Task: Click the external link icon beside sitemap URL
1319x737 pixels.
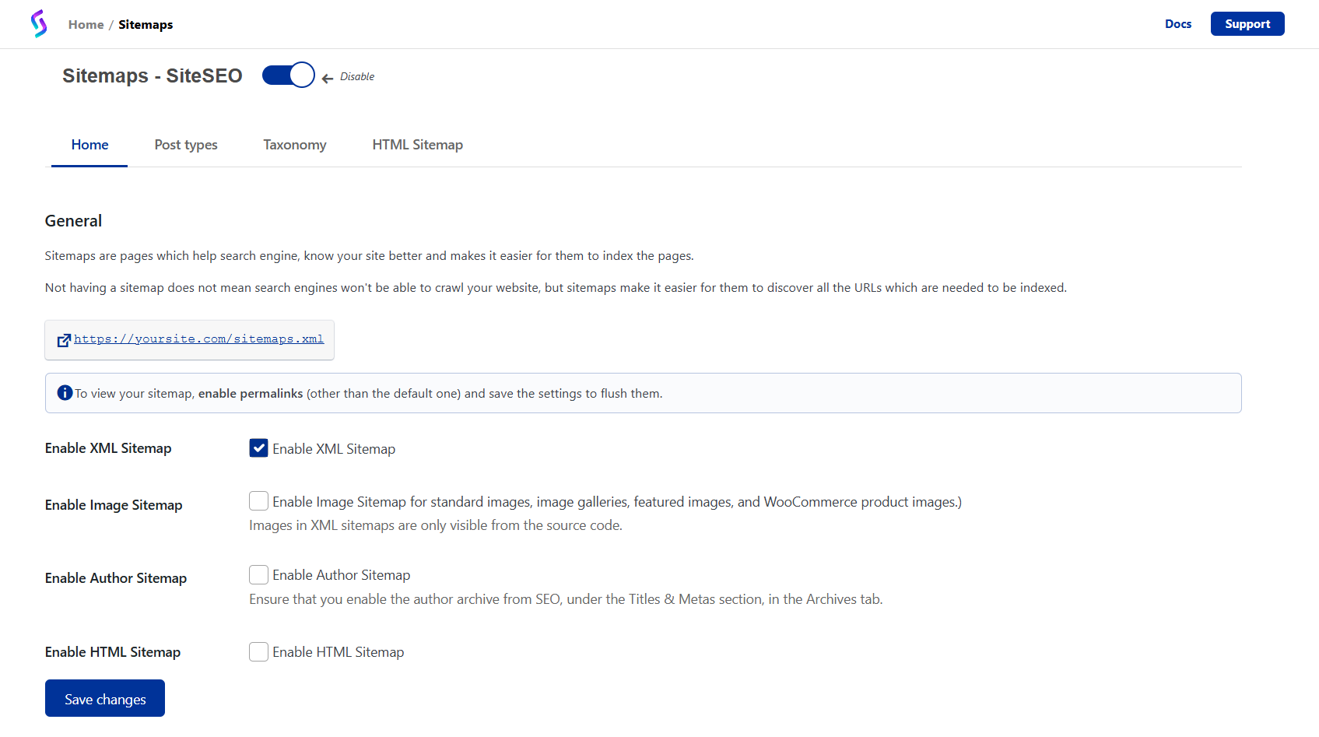Action: [x=65, y=340]
